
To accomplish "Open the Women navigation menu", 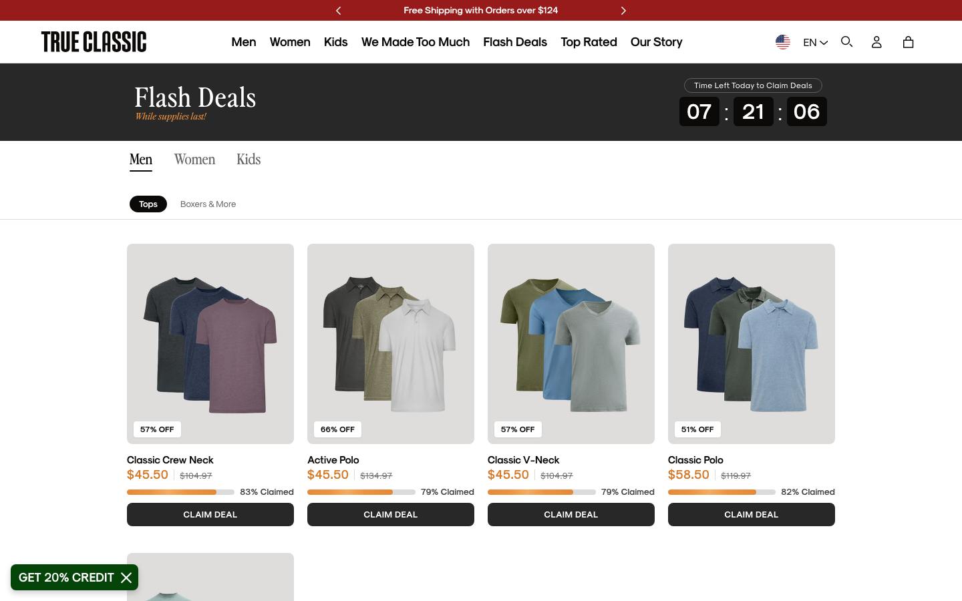I will [290, 42].
